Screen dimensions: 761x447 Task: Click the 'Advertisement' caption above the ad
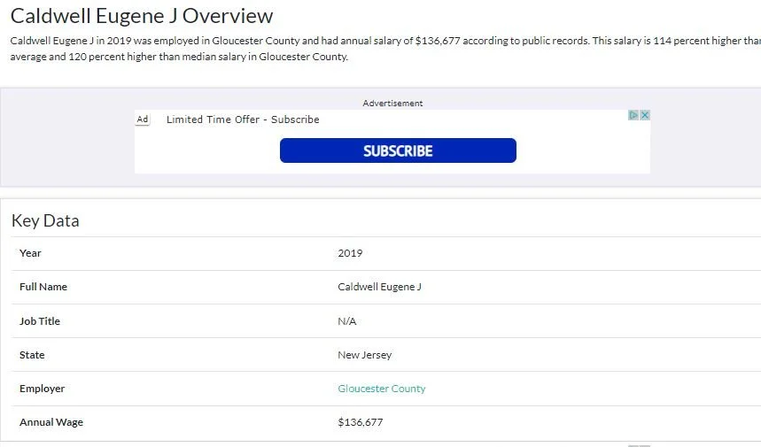(392, 104)
